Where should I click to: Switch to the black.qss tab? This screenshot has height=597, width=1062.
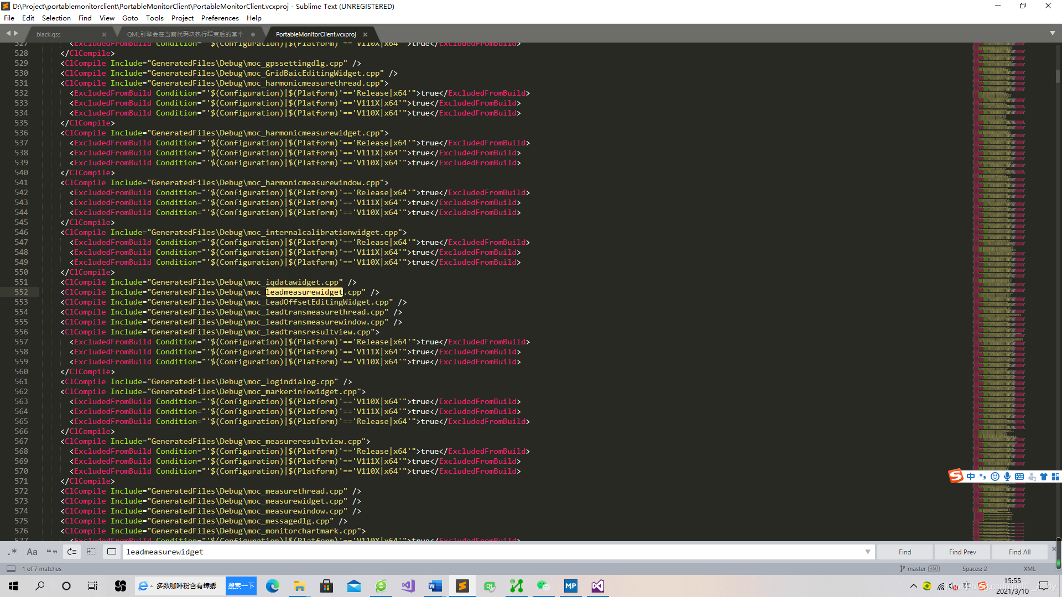(49, 34)
